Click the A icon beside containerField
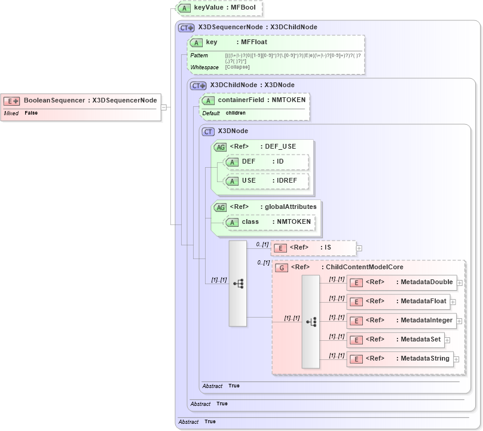The width and height of the screenshot is (483, 431). [x=208, y=101]
